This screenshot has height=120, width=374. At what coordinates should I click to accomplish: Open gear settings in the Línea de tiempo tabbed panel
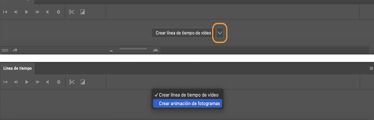(58, 82)
